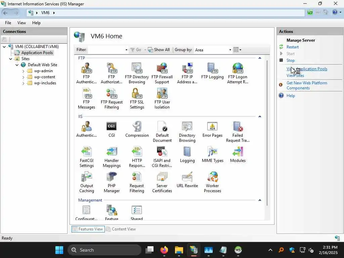Open URL Rewrite feature
Image resolution: width=344 pixels, height=258 pixels.
tap(187, 179)
